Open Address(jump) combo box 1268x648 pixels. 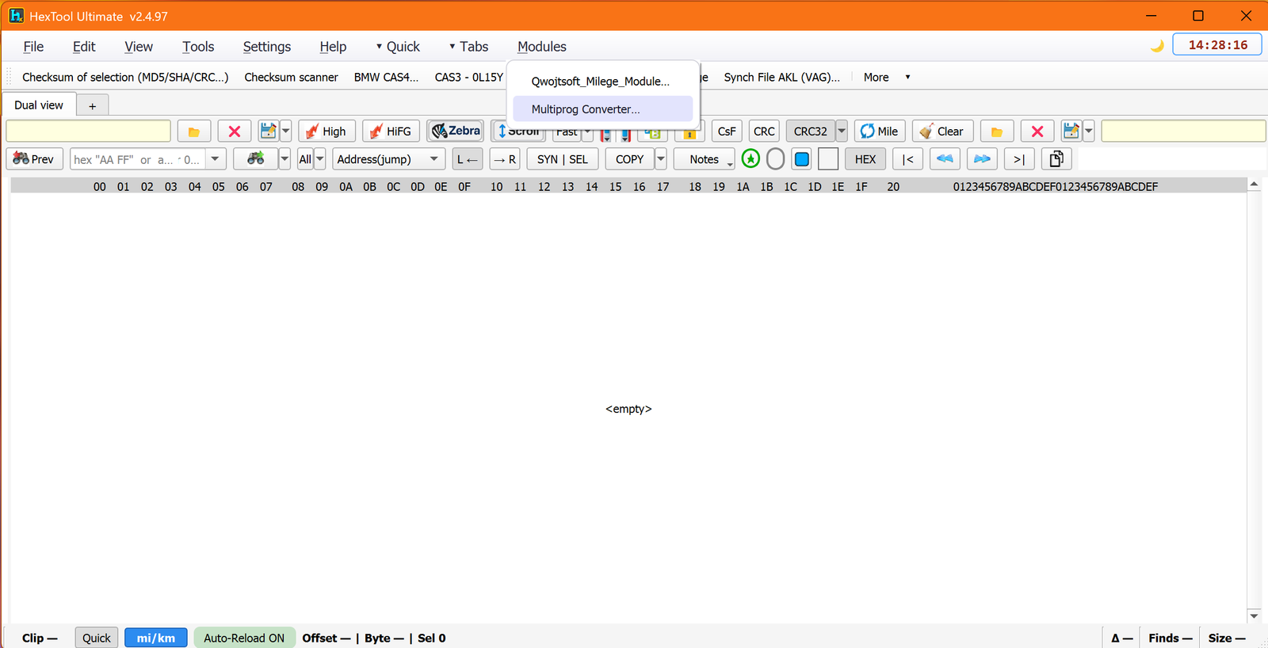(388, 159)
